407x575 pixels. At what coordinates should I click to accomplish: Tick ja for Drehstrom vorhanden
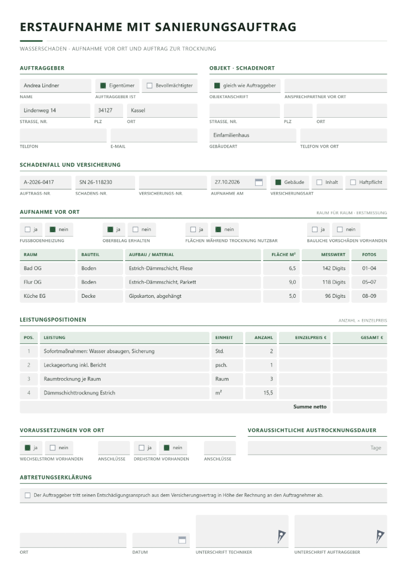[x=142, y=448]
